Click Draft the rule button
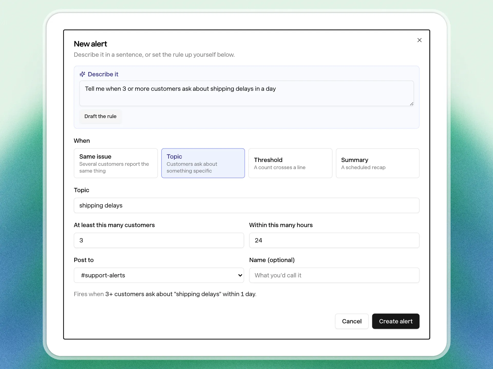This screenshot has height=369, width=493. pos(100,116)
